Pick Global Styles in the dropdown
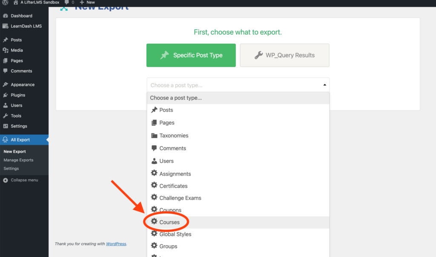The height and width of the screenshot is (257, 436). click(238, 234)
